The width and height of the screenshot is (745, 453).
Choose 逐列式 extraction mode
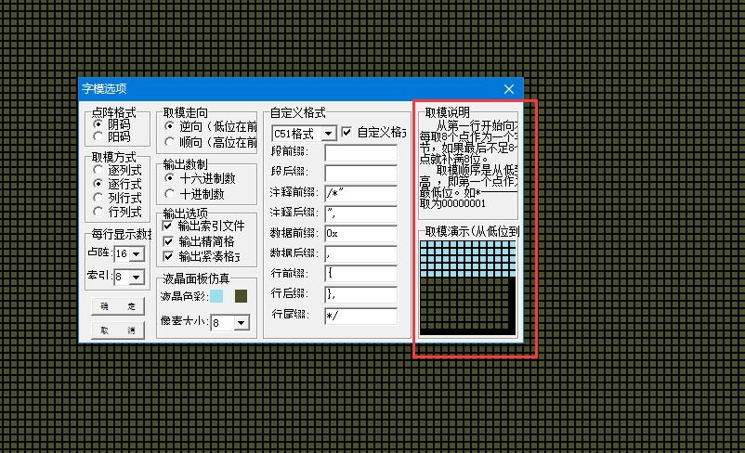click(x=98, y=170)
